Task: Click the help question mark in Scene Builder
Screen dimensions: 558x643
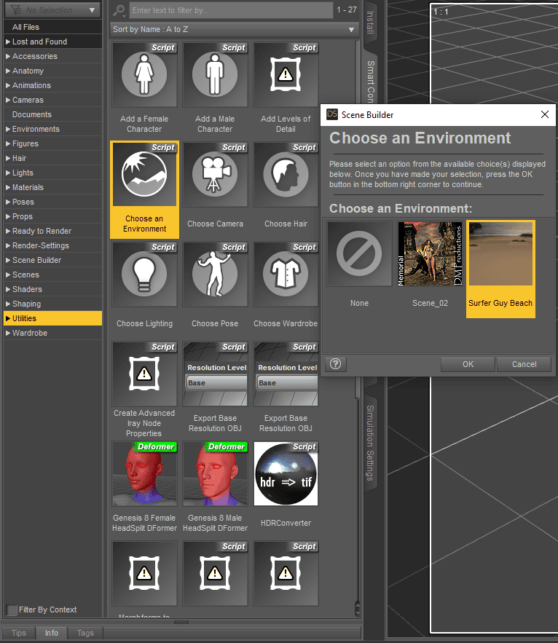Action: point(336,364)
